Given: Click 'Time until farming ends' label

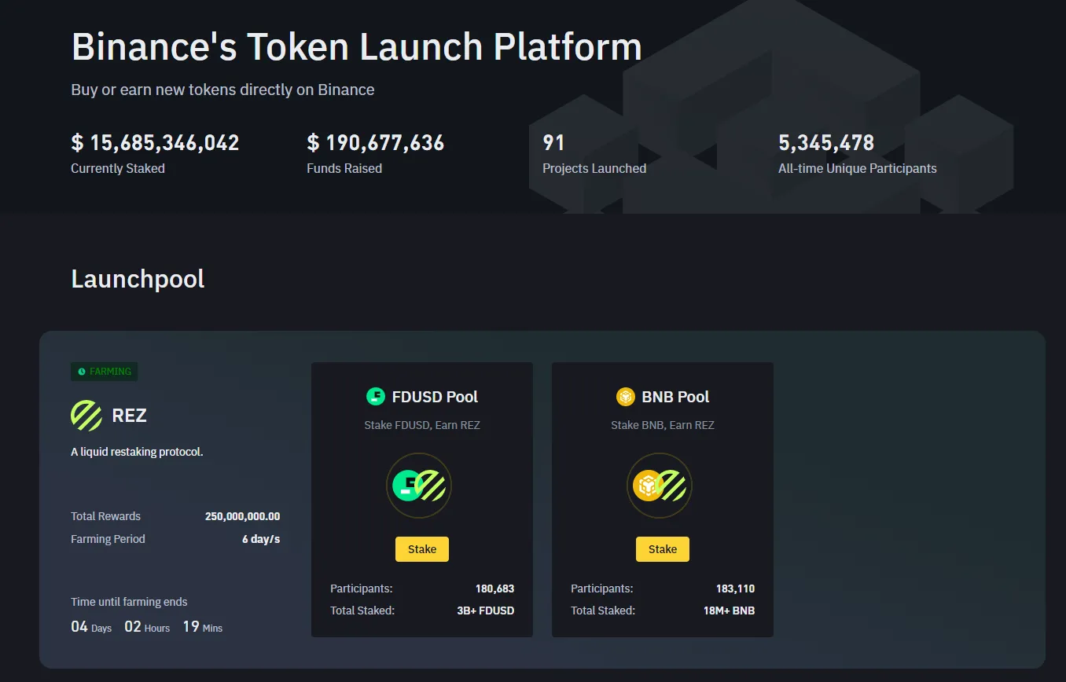Looking at the screenshot, I should pos(129,602).
